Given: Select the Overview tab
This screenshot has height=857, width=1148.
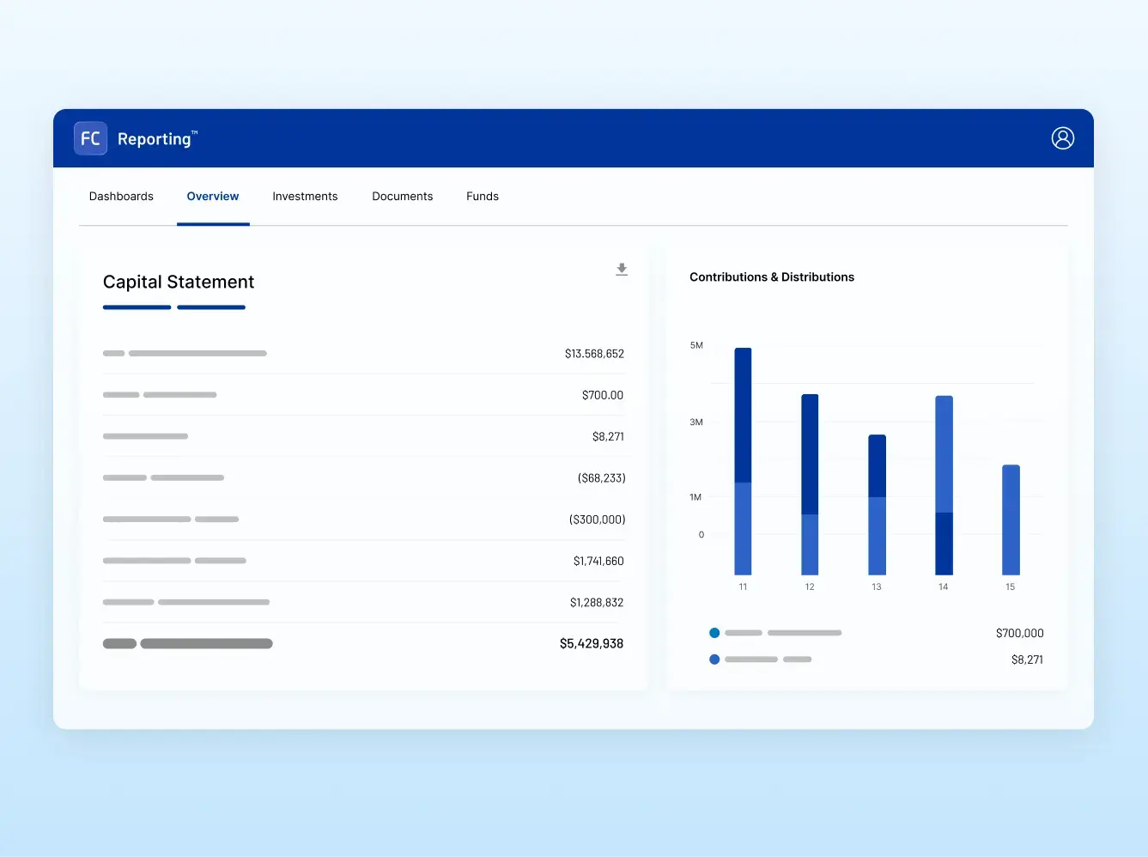Looking at the screenshot, I should tap(213, 196).
